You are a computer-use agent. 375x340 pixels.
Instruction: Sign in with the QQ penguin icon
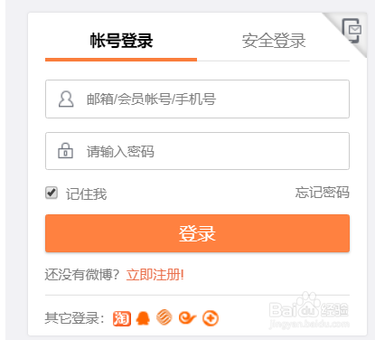(x=143, y=318)
